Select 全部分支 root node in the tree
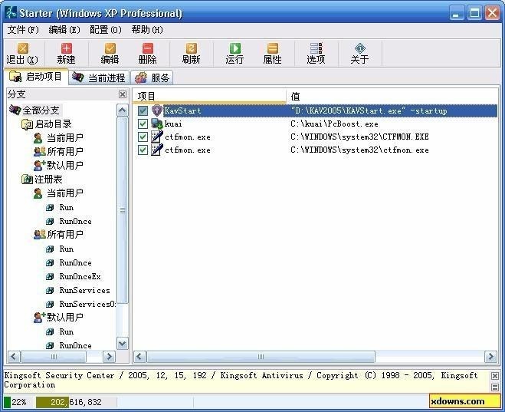This screenshot has width=505, height=412. tap(41, 110)
